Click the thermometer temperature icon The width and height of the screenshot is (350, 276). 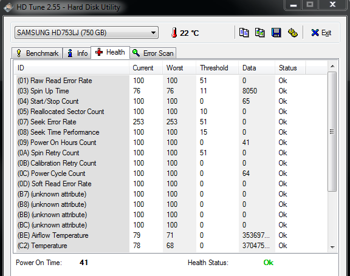(x=174, y=33)
